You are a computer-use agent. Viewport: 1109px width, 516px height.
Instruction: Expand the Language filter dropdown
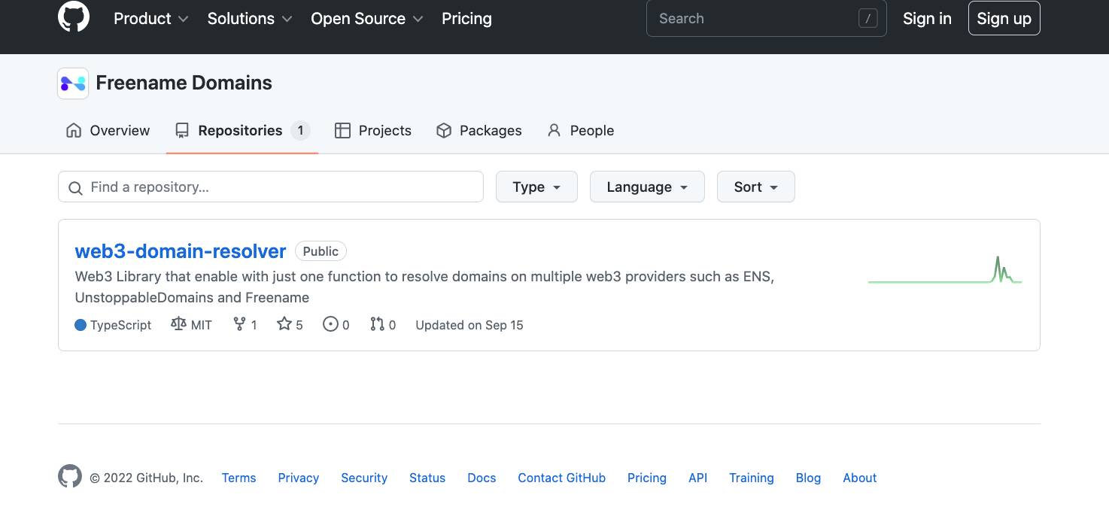[647, 187]
